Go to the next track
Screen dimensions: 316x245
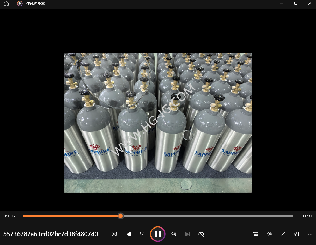[187, 234]
